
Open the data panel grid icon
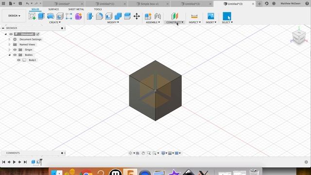click(3, 3)
